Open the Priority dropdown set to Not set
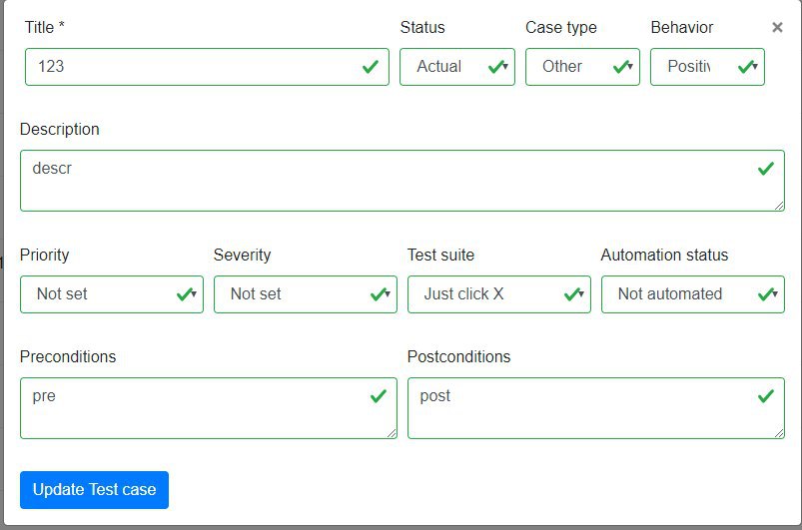Screen dimensions: 802x530 (x=112, y=294)
